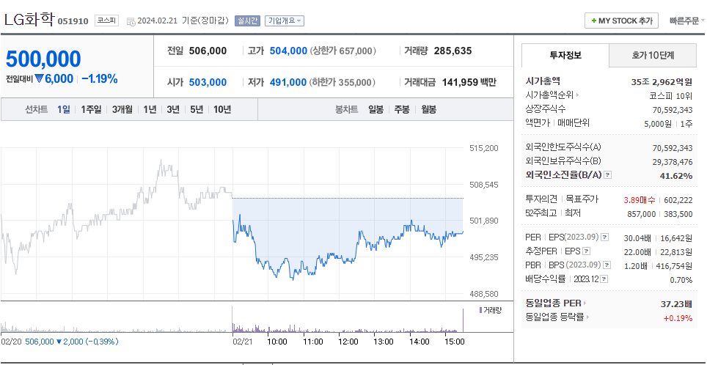Screen dimensions: 707x365
Task: Click the 02/21 date axis label
Action: (x=243, y=342)
